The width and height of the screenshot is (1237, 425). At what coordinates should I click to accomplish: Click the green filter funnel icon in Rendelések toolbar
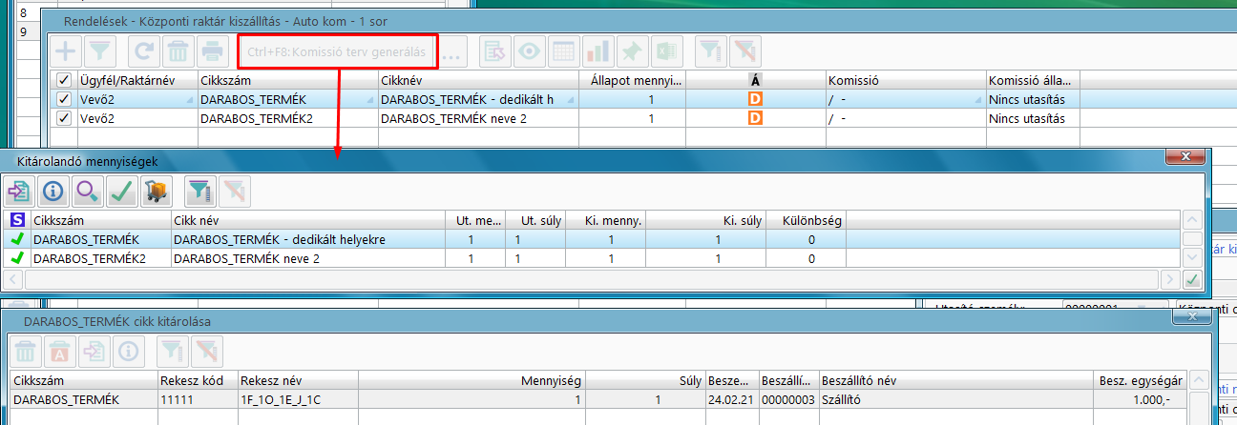point(98,51)
